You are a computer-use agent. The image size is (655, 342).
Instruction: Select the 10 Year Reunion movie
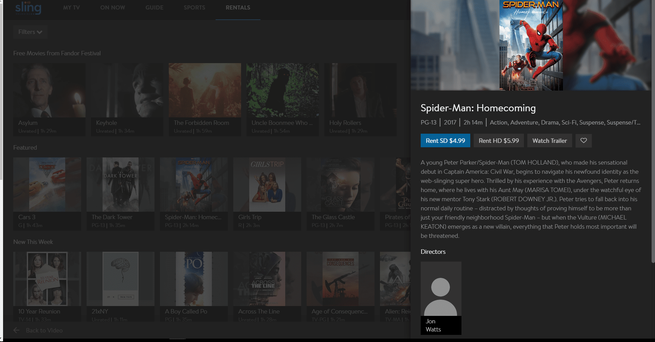click(47, 287)
